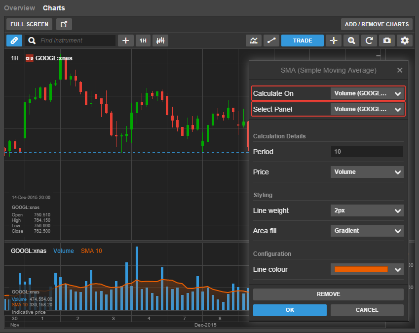Image resolution: width=419 pixels, height=333 pixels.
Task: Click the refresh chart icon
Action: (369, 41)
